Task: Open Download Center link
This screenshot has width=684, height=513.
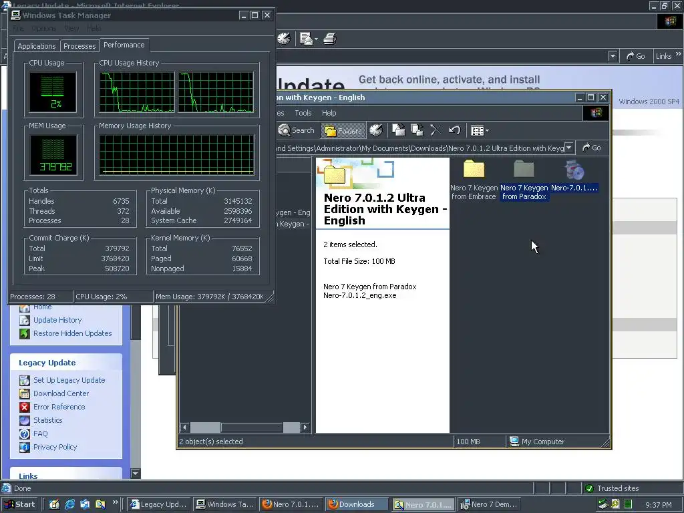Action: [61, 393]
